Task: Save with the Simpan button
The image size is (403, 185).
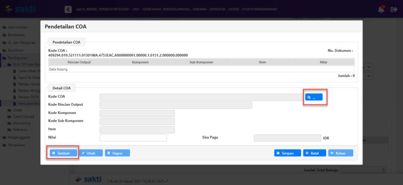Action: [x=284, y=153]
